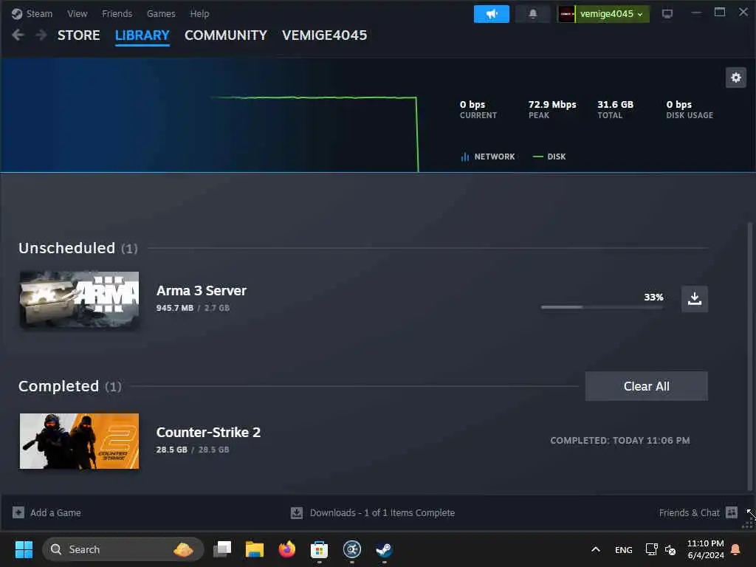Click the Arma 3 Server title

click(201, 291)
